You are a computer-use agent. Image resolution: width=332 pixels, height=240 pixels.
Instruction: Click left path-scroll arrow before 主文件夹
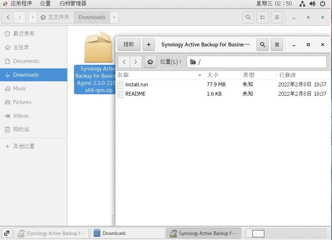(33, 17)
